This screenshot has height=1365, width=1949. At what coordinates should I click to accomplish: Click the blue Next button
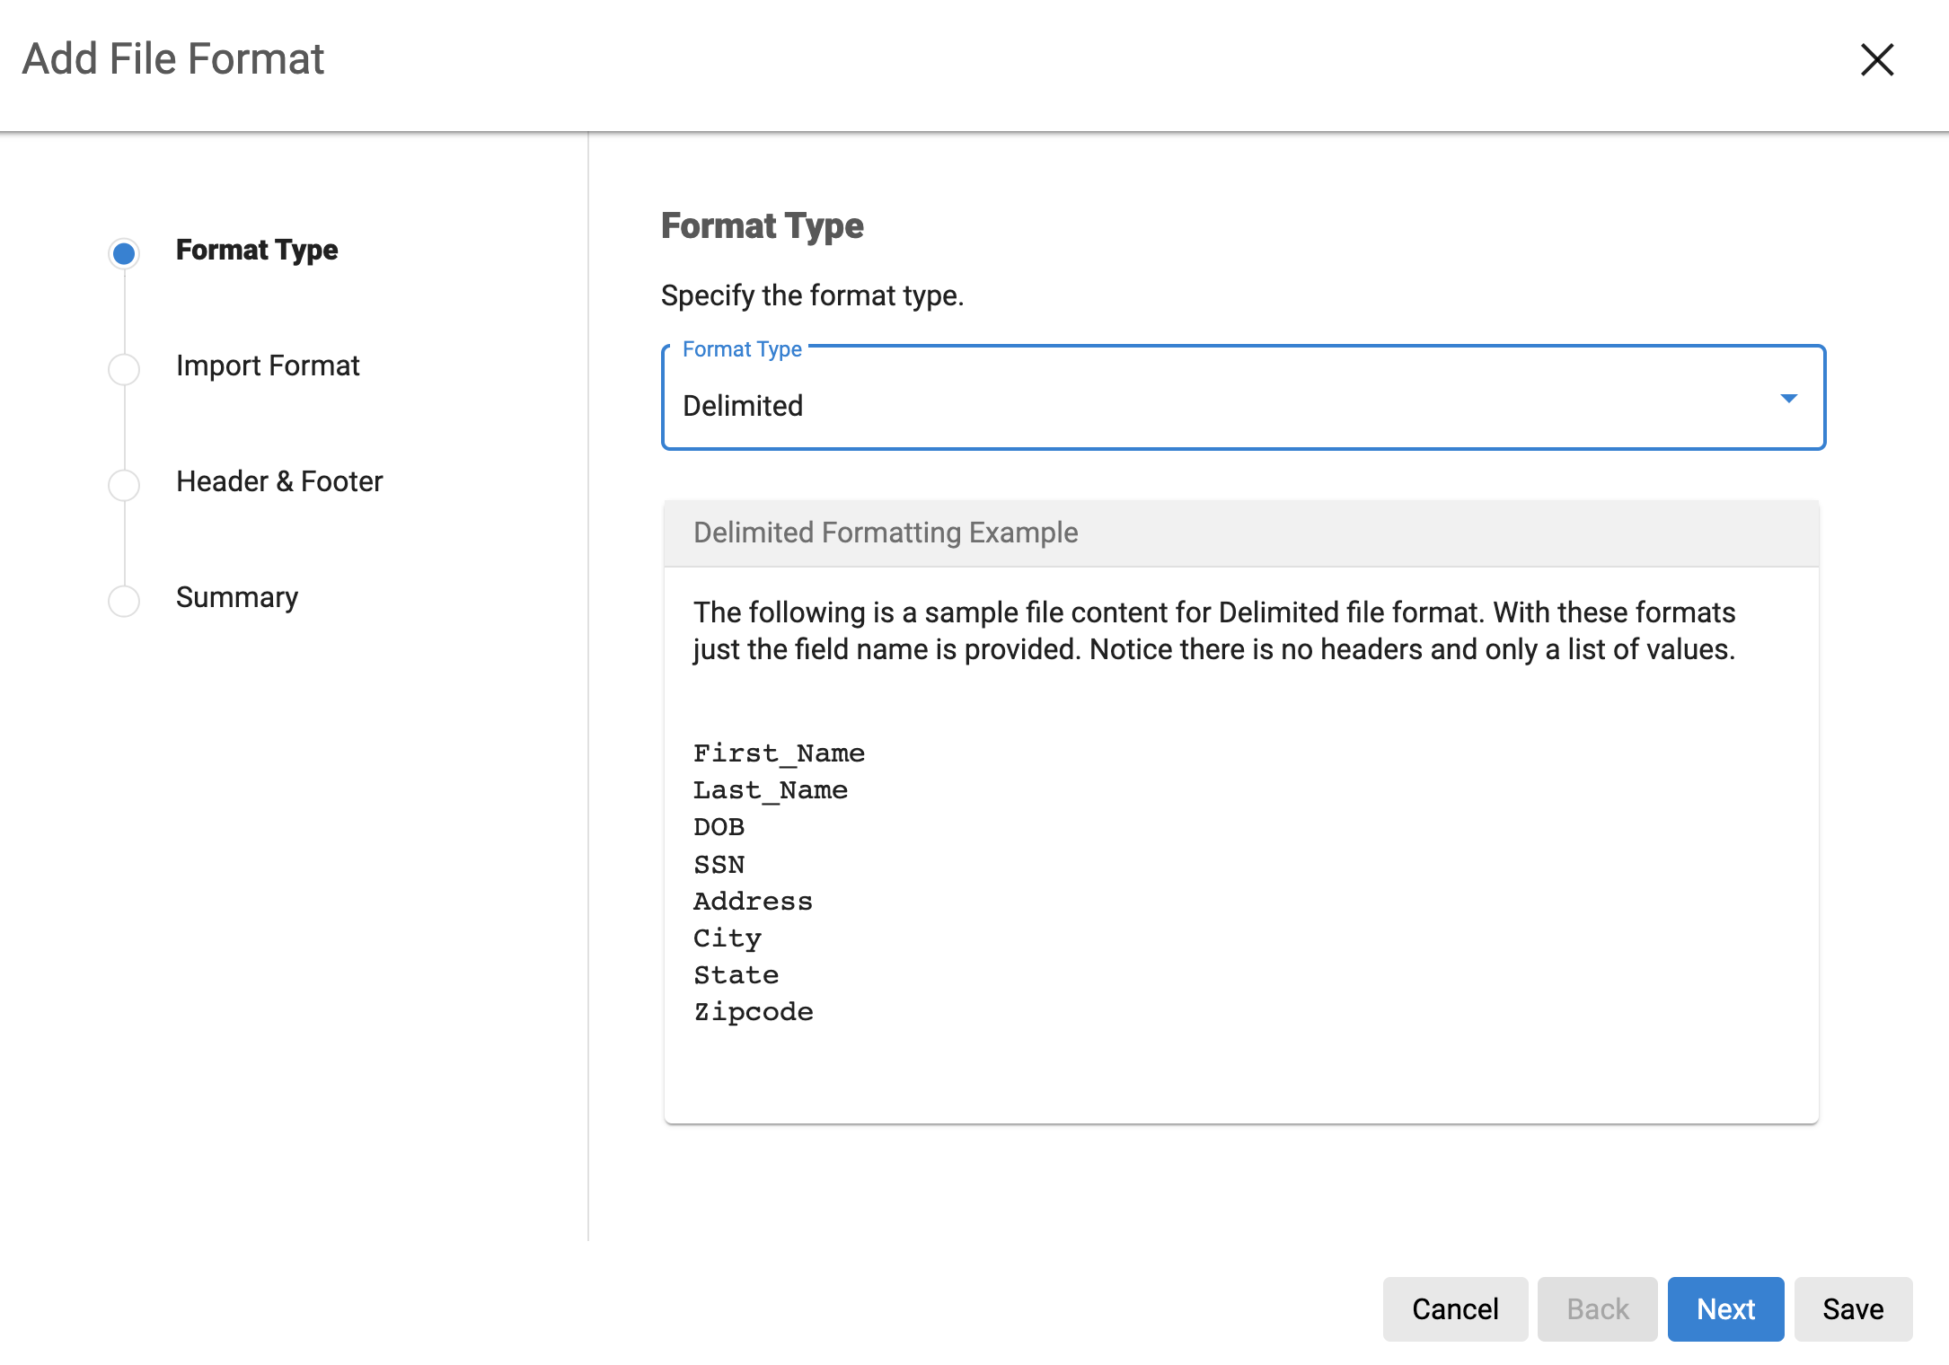coord(1725,1308)
